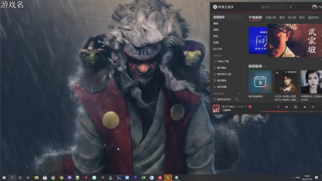Click the microphone listen-to-identify icon
Screen dimensions: 322x181
click(x=291, y=7)
